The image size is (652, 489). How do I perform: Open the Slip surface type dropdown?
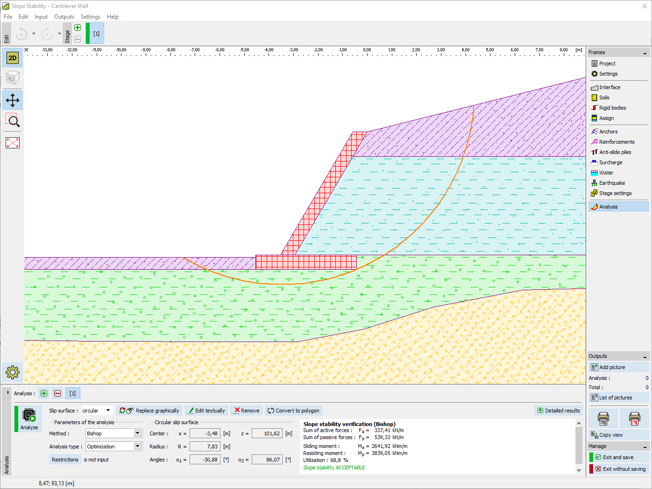(x=97, y=411)
